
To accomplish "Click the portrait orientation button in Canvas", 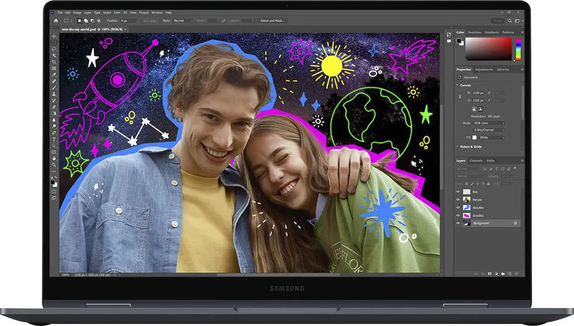I will [474, 109].
